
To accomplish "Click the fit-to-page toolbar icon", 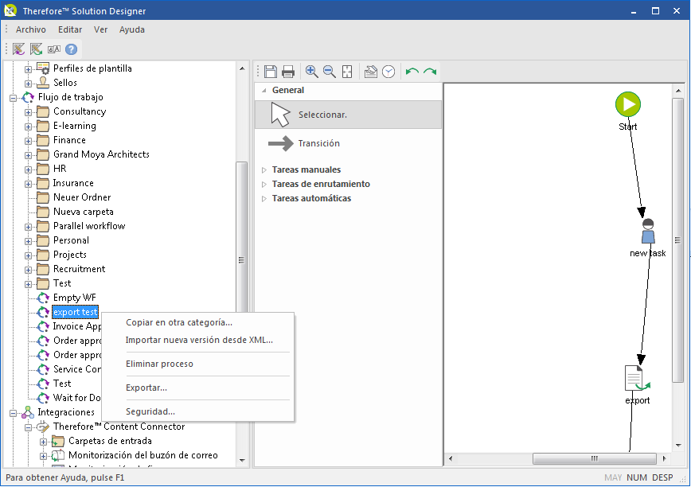I will click(347, 72).
